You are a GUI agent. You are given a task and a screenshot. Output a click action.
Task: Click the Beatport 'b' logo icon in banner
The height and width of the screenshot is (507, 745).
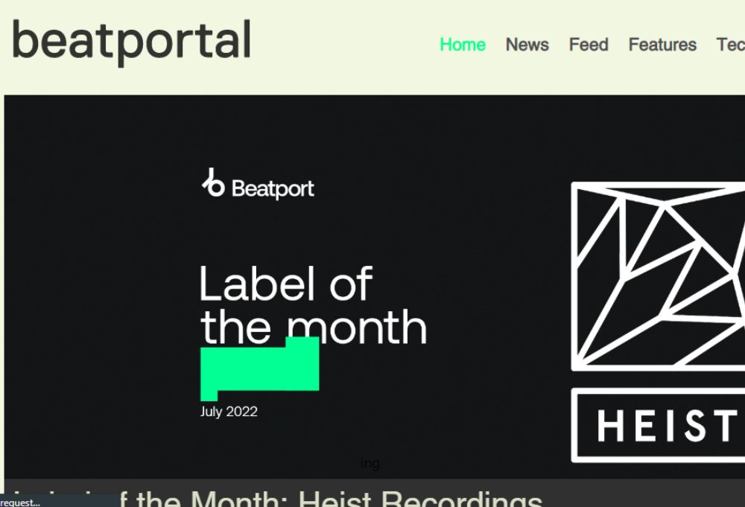point(213,182)
